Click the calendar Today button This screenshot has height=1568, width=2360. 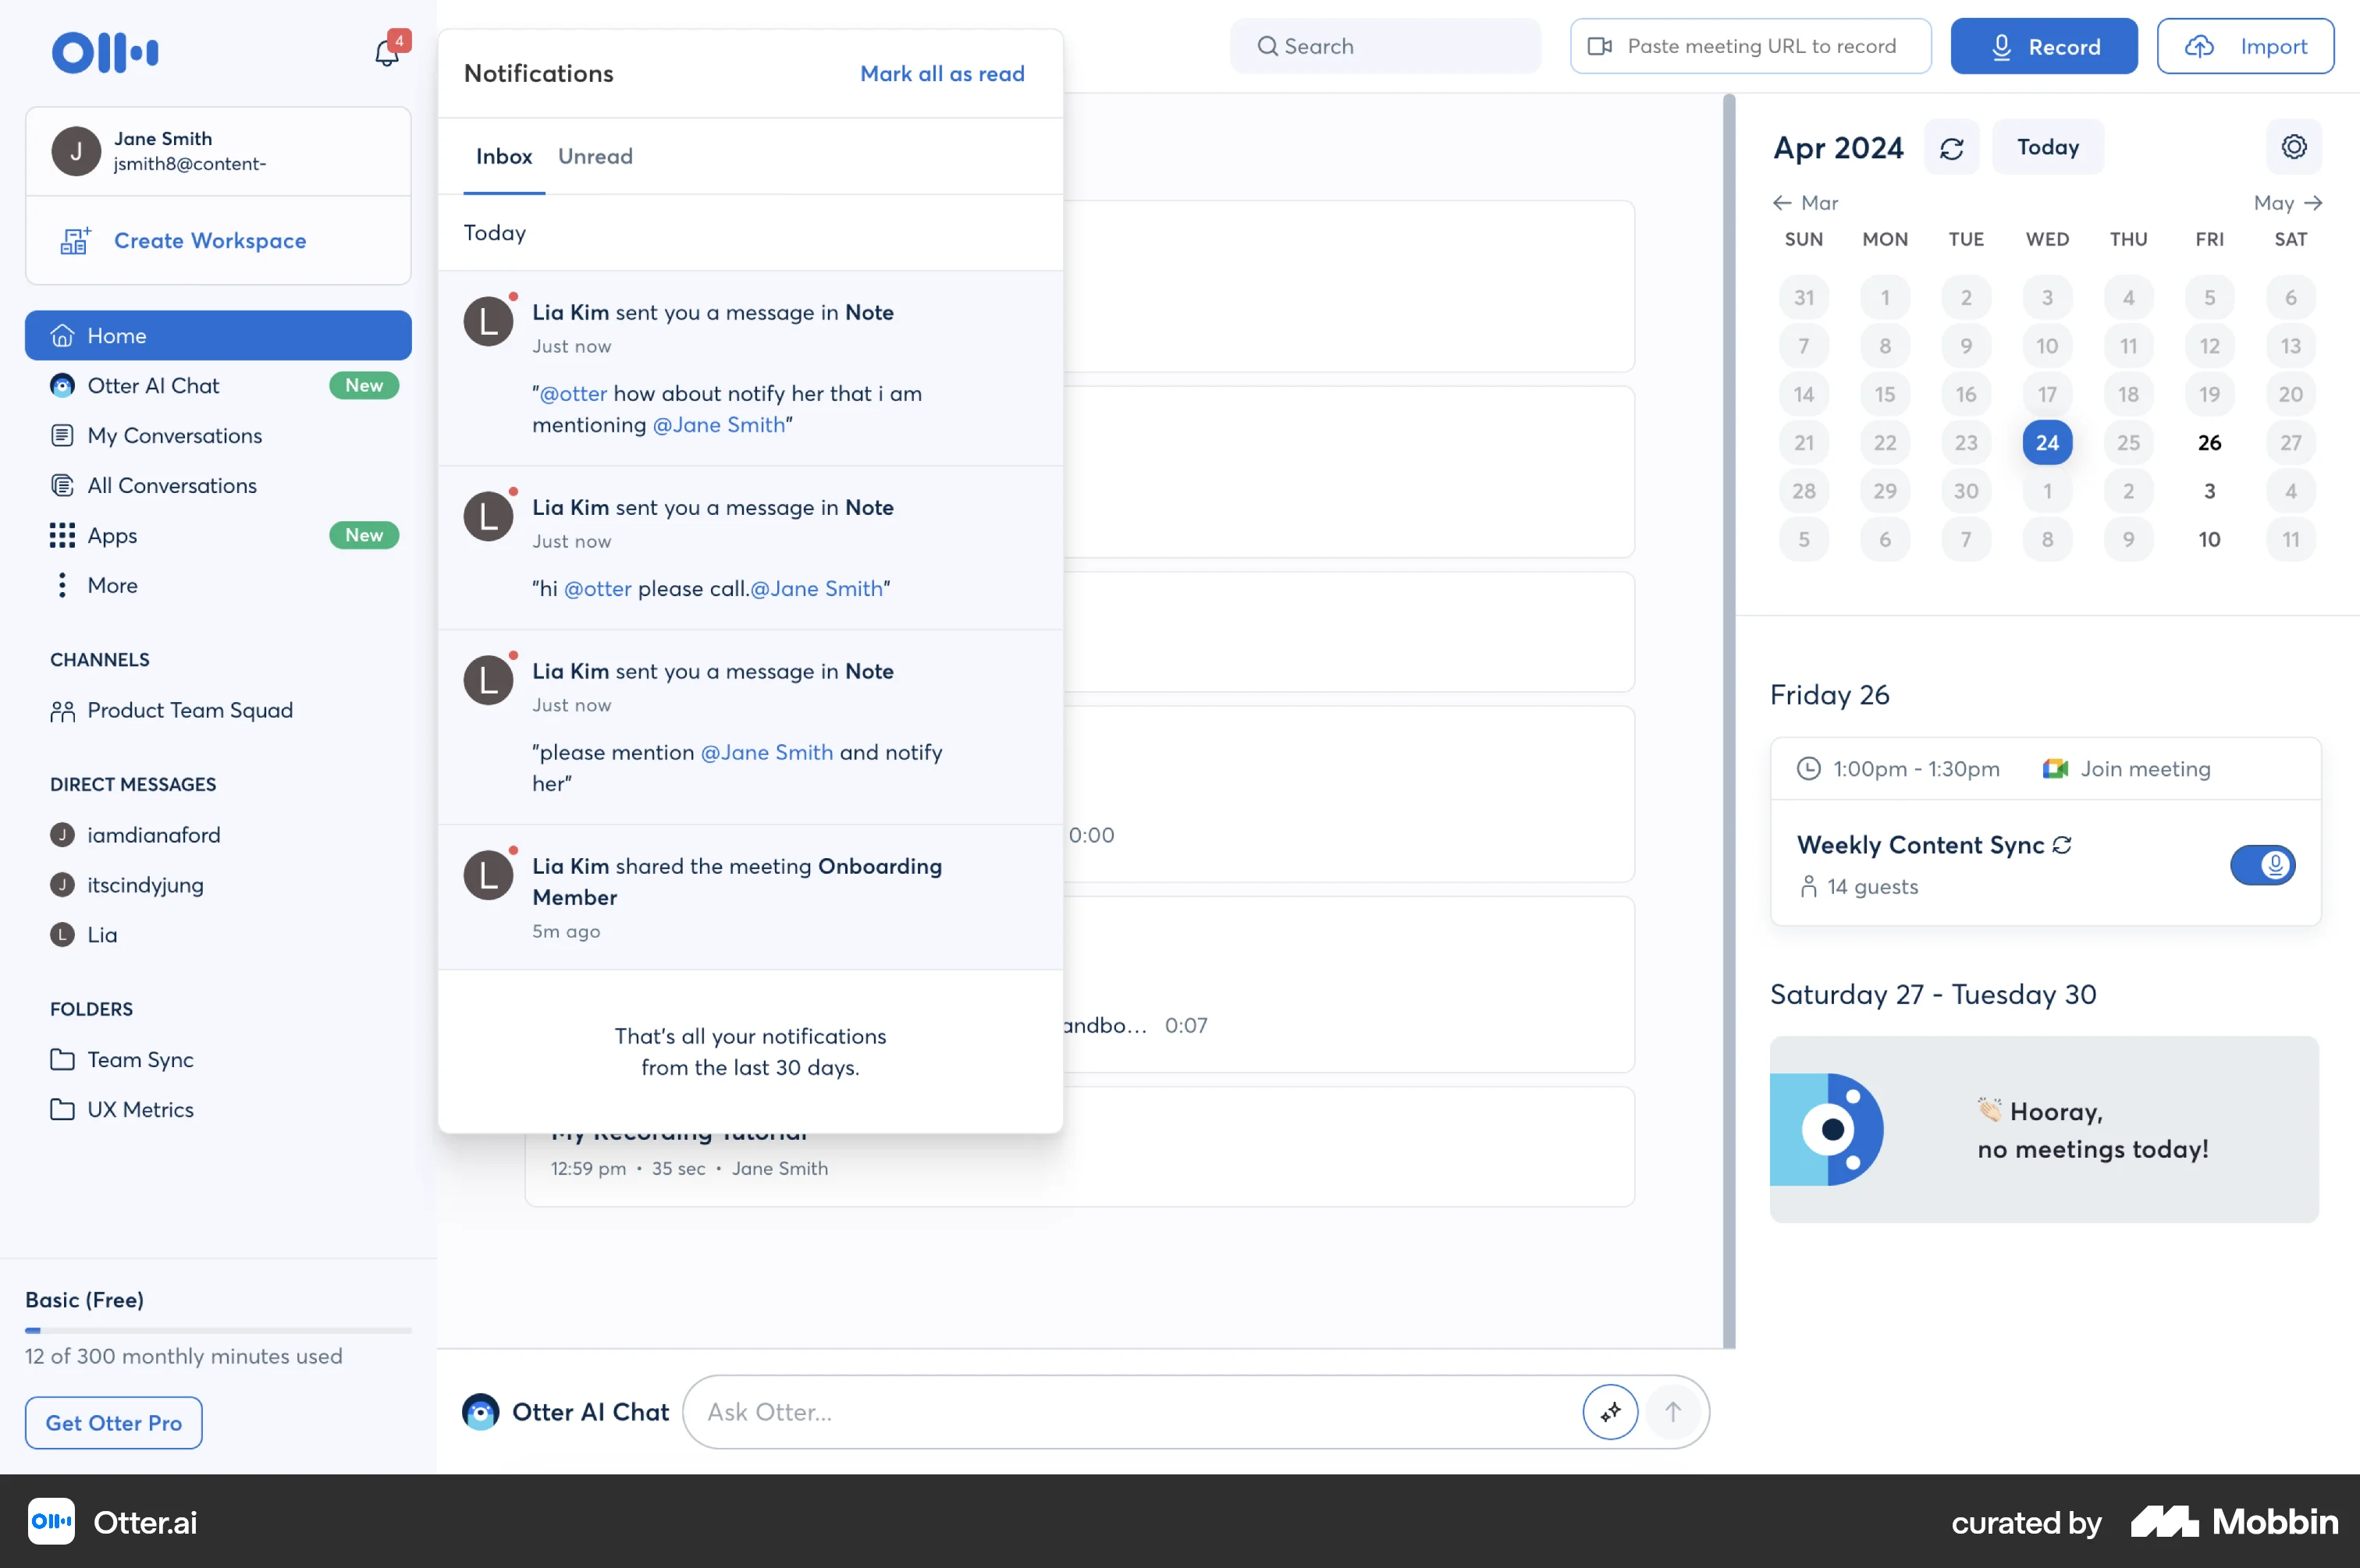(2047, 147)
